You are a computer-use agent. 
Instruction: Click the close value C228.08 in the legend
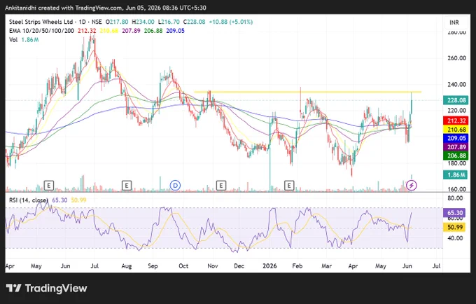[194, 22]
